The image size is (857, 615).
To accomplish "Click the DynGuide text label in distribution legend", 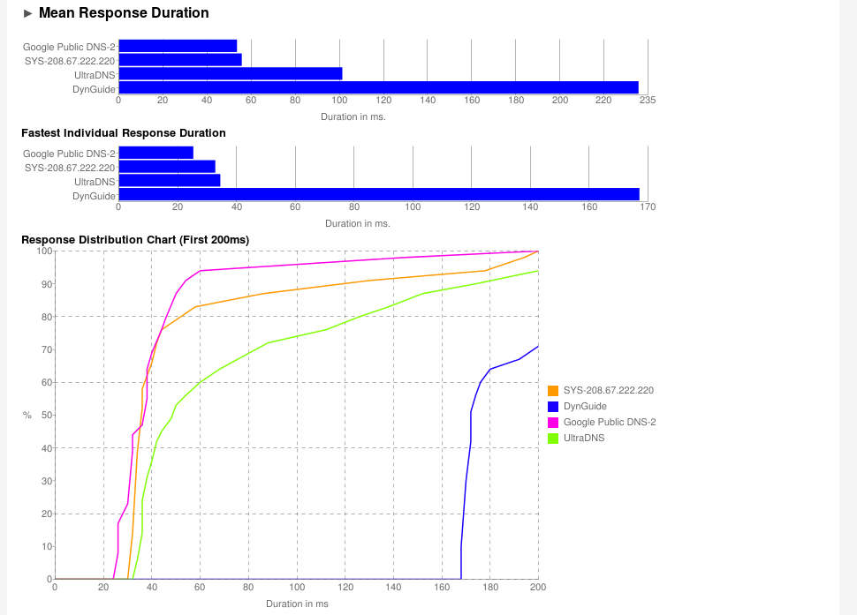I will 585,406.
